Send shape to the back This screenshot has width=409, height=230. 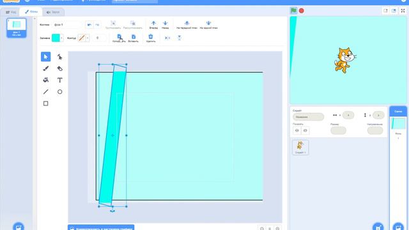pos(208,25)
